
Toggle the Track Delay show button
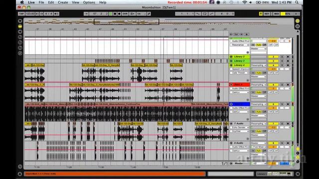(298, 162)
